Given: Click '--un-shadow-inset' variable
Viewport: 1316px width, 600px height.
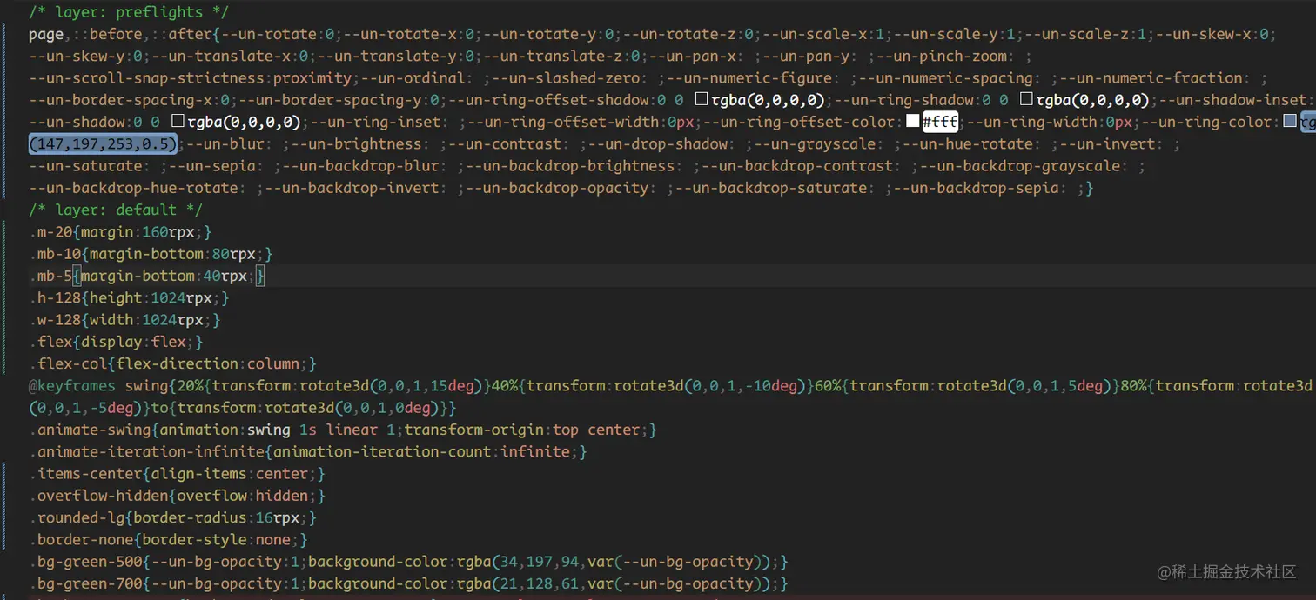Looking at the screenshot, I should point(1234,99).
